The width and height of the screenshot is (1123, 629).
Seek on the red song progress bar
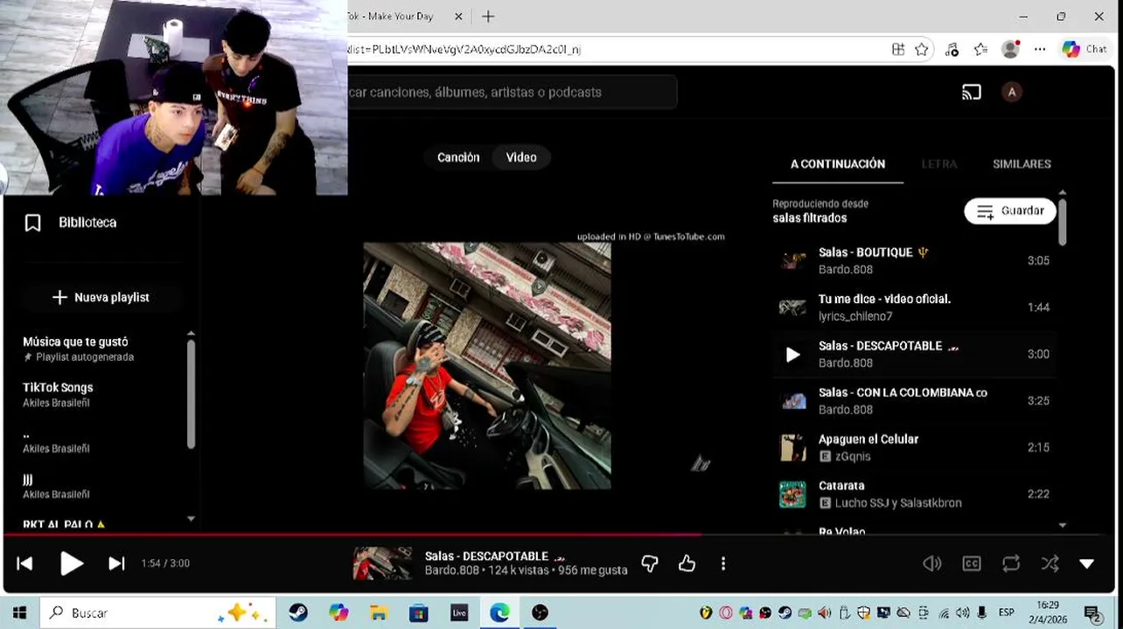tap(561, 534)
